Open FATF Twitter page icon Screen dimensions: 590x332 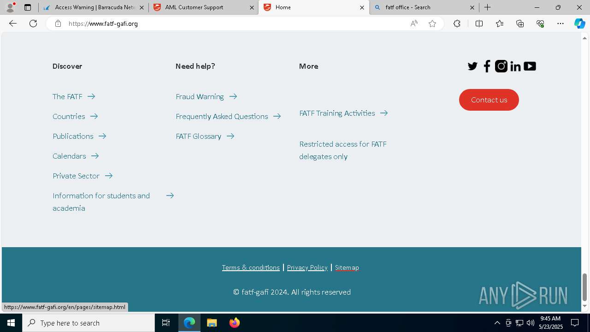pos(472,66)
